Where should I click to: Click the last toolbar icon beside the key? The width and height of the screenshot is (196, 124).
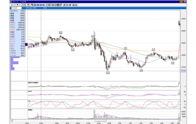point(76,5)
